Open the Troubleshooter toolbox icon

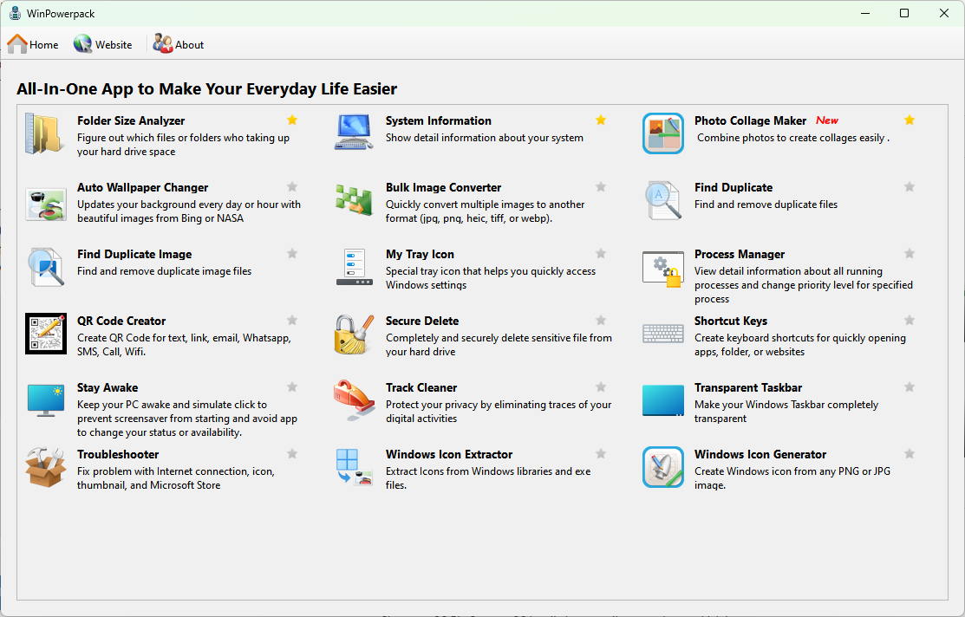[x=46, y=468]
